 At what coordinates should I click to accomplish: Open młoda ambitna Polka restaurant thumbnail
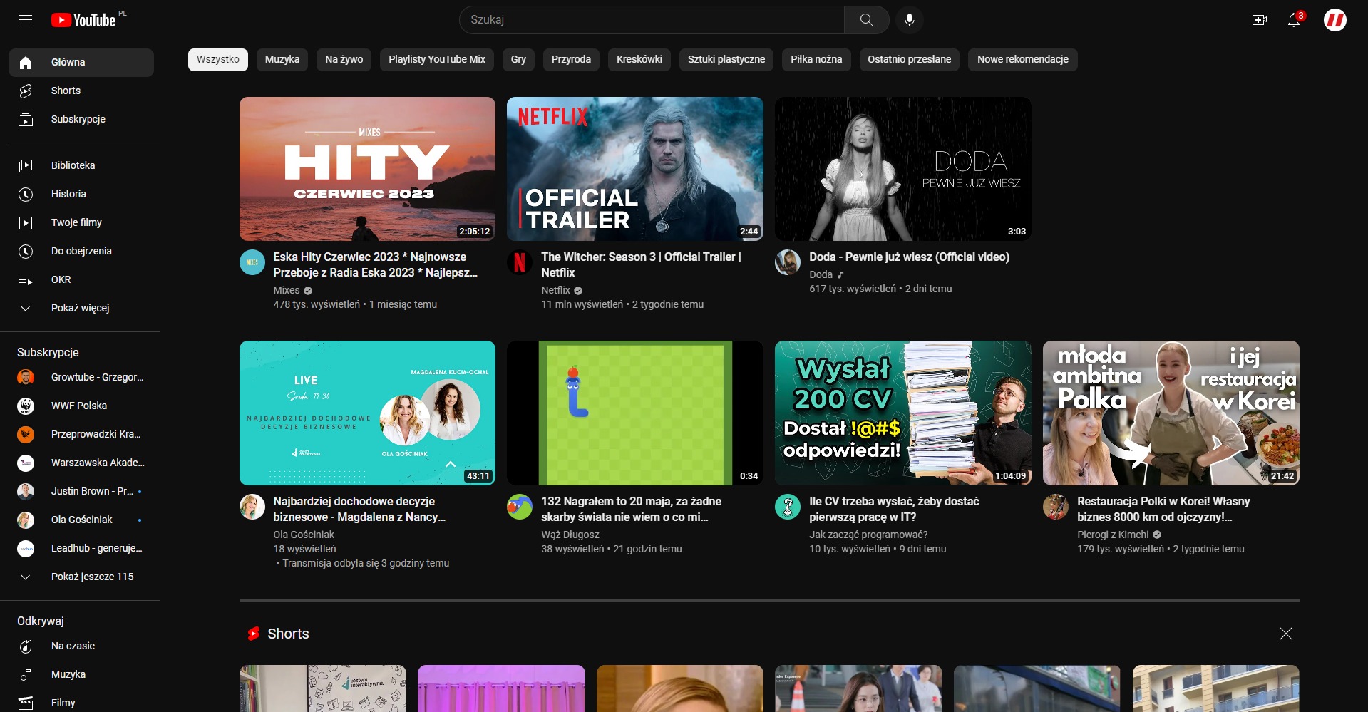[1171, 413]
